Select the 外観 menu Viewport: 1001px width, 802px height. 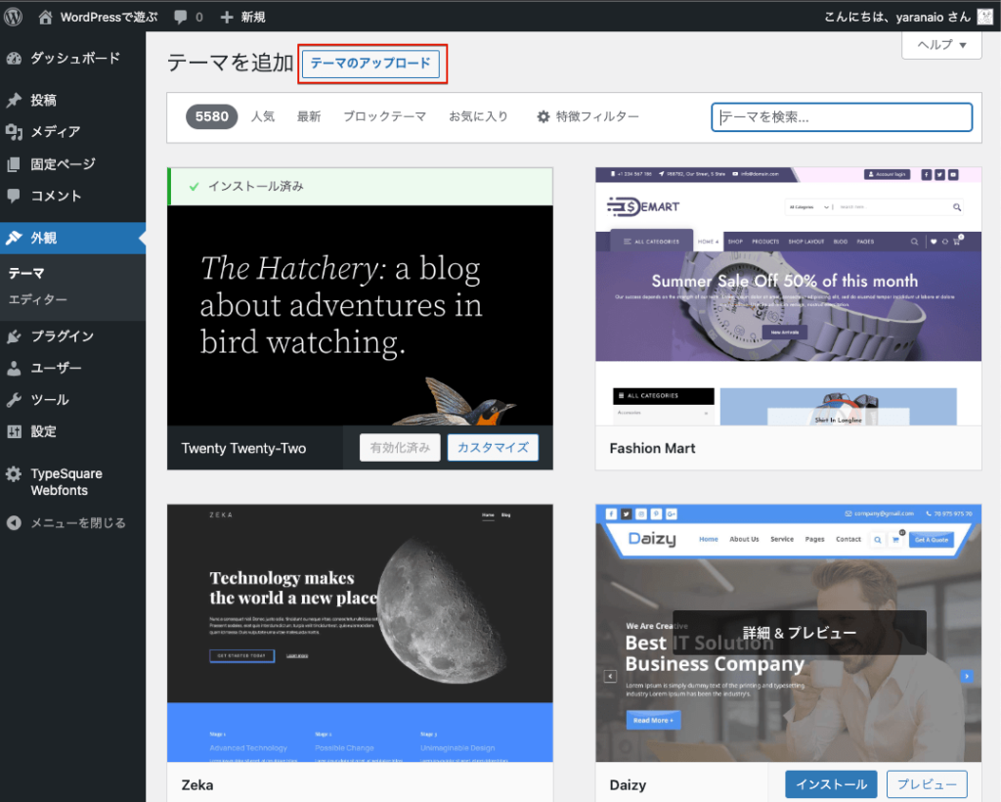(72, 239)
